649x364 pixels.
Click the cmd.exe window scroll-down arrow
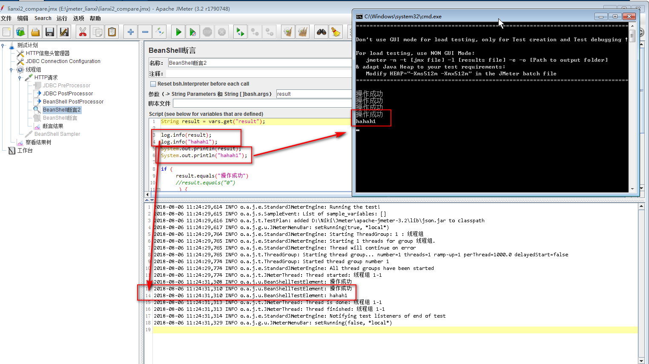632,189
